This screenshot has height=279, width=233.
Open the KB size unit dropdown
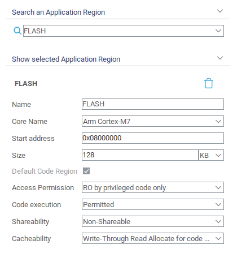pyautogui.click(x=211, y=155)
